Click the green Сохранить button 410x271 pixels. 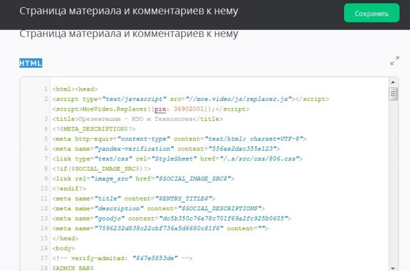(x=371, y=13)
